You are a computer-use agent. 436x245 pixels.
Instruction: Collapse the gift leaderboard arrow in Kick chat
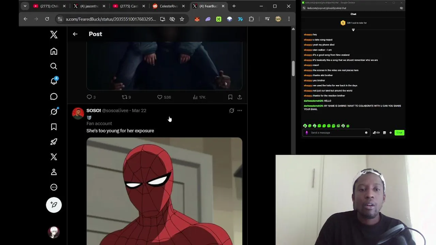[353, 30]
